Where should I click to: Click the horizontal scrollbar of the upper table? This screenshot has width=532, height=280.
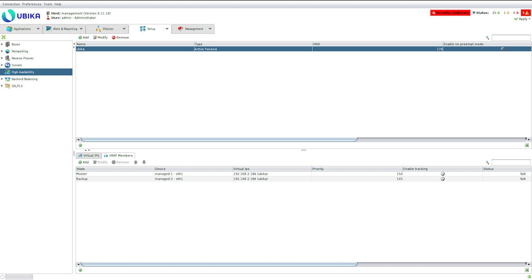click(x=219, y=139)
